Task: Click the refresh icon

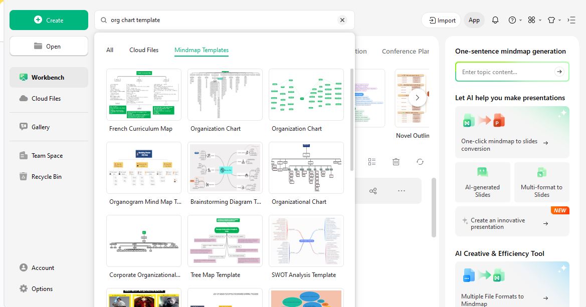Action: click(x=420, y=162)
